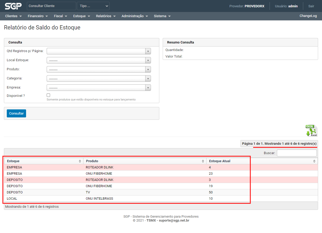Screen dimensions: 322x233
Task: Click the Quantidade label
Action: click(174, 50)
